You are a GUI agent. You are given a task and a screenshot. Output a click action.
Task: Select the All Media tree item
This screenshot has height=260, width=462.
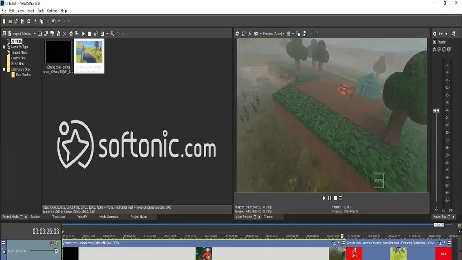16,41
